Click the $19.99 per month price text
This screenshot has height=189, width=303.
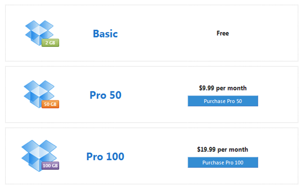(x=223, y=149)
